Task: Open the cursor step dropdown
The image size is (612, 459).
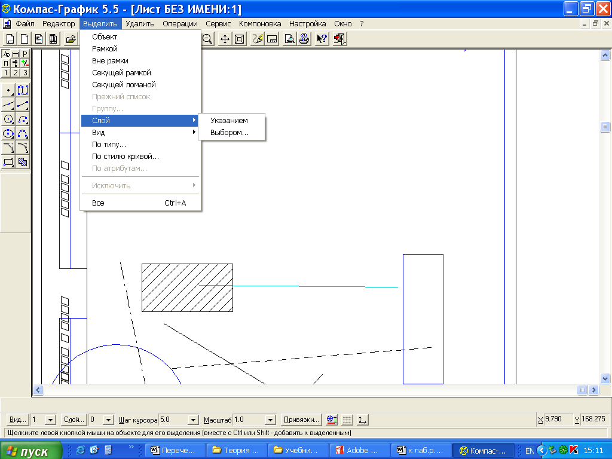Action: pos(193,420)
